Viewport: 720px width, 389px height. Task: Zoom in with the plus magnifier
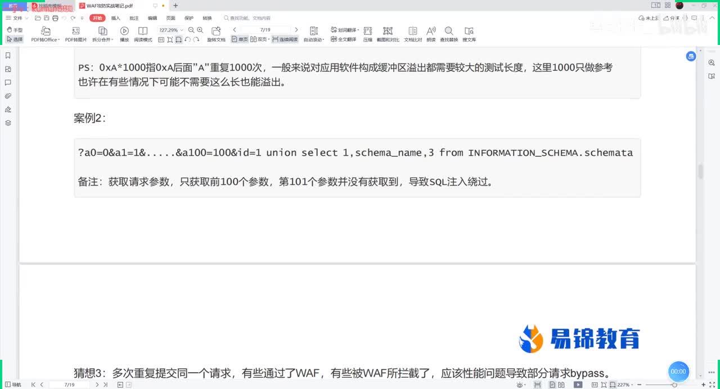pos(200,30)
